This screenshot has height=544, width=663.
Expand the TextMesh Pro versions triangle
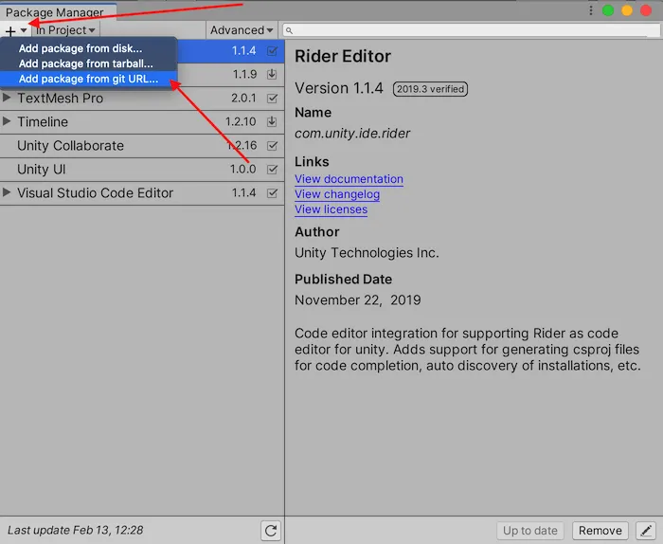click(x=7, y=98)
